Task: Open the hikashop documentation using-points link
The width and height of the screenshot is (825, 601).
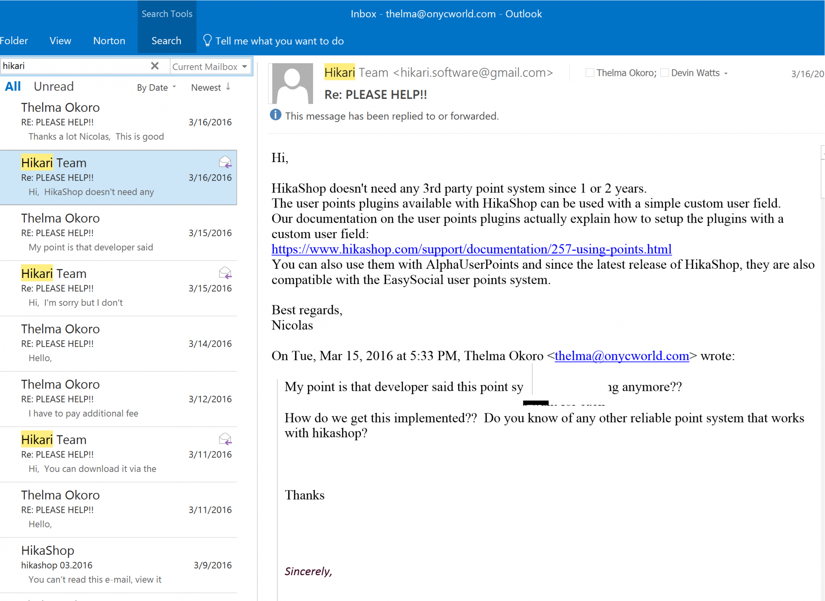Action: [x=471, y=249]
